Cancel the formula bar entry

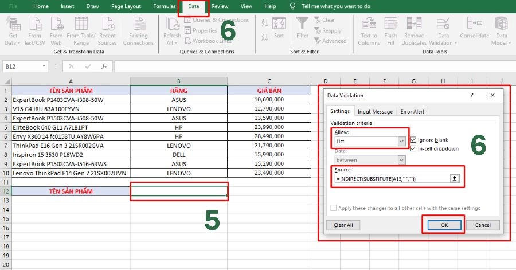pyautogui.click(x=71, y=66)
